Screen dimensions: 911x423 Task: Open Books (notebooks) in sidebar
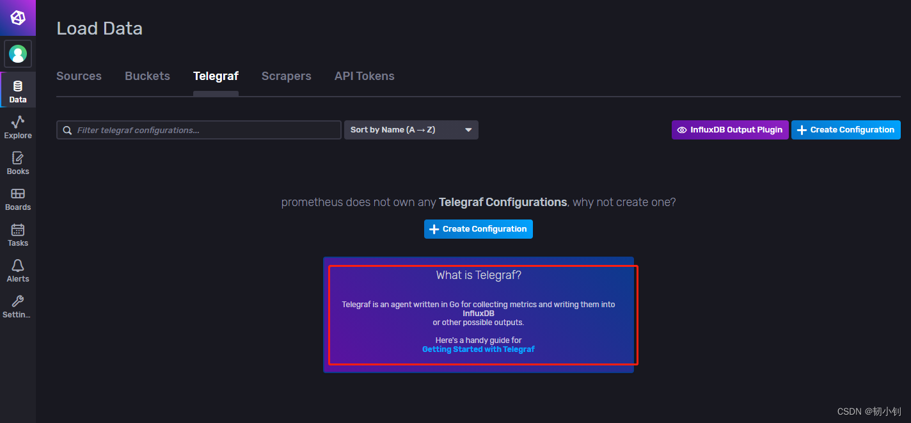click(18, 163)
